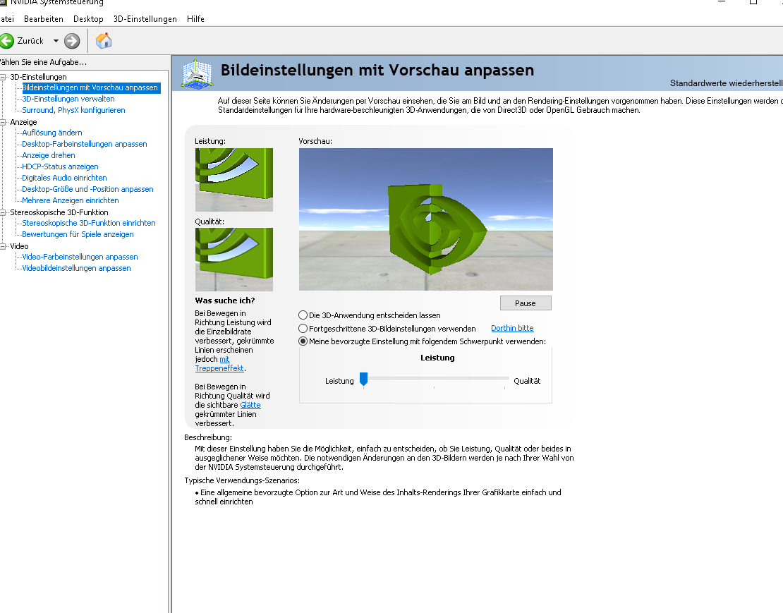Viewport: 783px width, 613px height.
Task: Click slider track near Qualität end
Action: pos(504,378)
